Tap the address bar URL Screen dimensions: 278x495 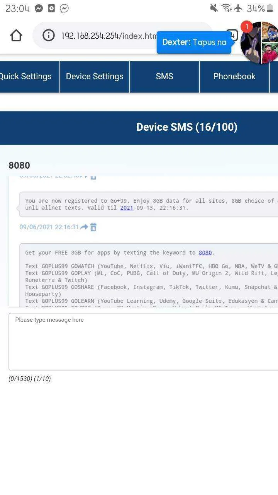[109, 36]
